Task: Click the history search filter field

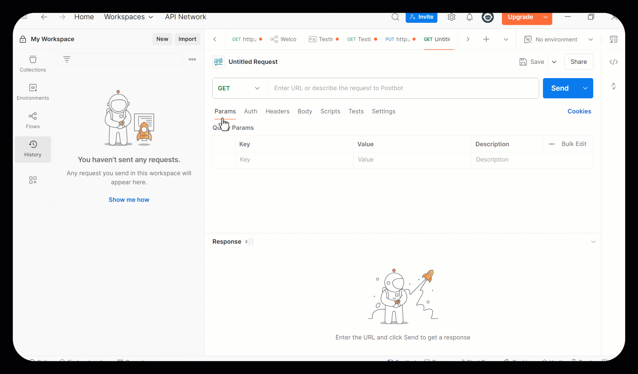Action: coord(120,59)
